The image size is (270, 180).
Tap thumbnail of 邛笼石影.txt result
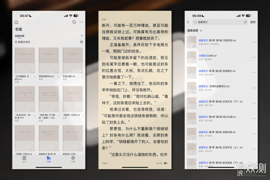pos(192,42)
